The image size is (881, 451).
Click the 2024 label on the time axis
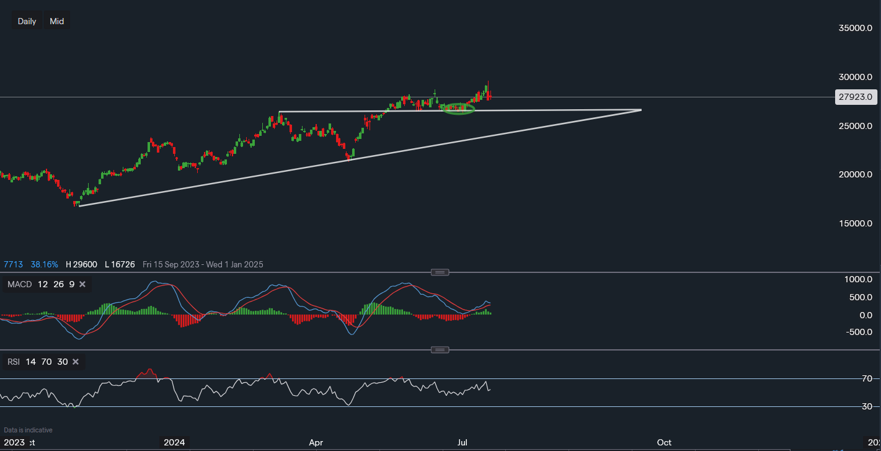174,442
